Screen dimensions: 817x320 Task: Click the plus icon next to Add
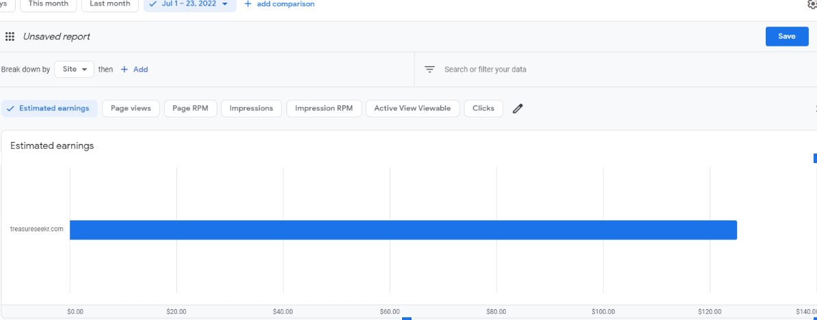coord(124,69)
